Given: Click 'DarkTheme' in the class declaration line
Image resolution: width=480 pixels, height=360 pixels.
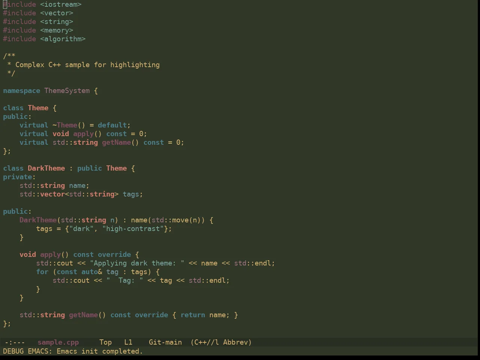Looking at the screenshot, I should point(46,168).
